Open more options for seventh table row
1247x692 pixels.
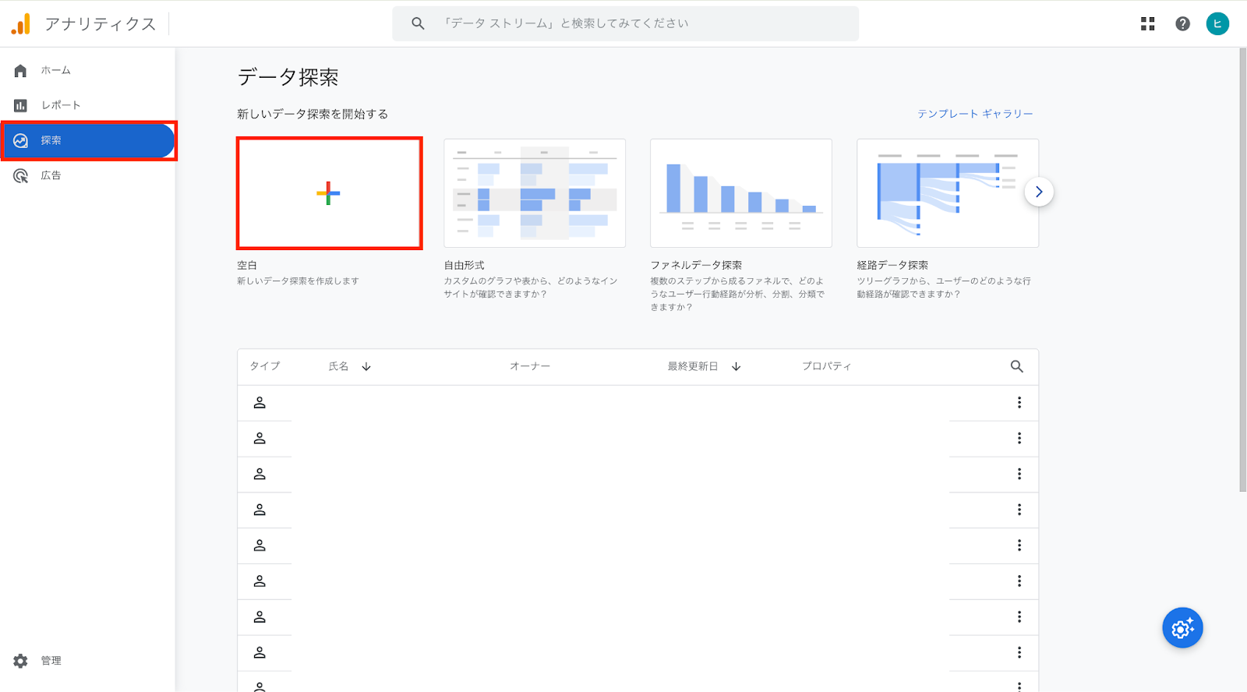coord(1019,617)
